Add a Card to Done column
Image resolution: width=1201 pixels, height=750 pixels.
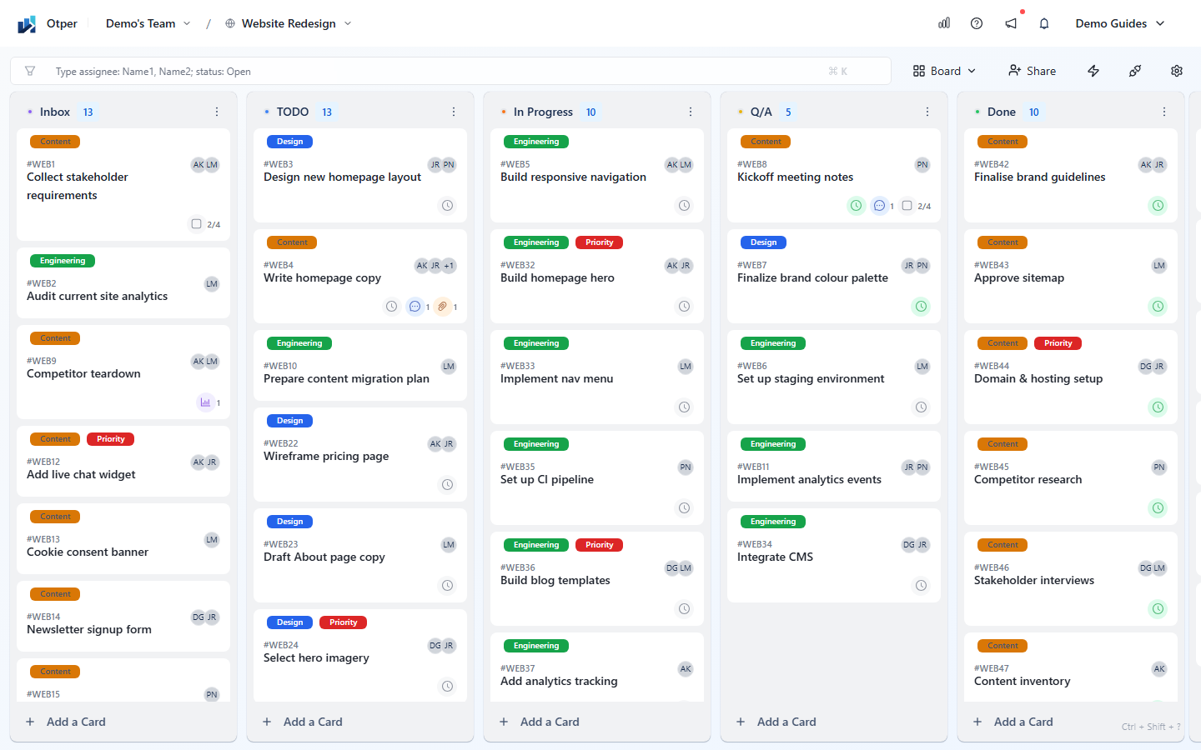(1013, 722)
